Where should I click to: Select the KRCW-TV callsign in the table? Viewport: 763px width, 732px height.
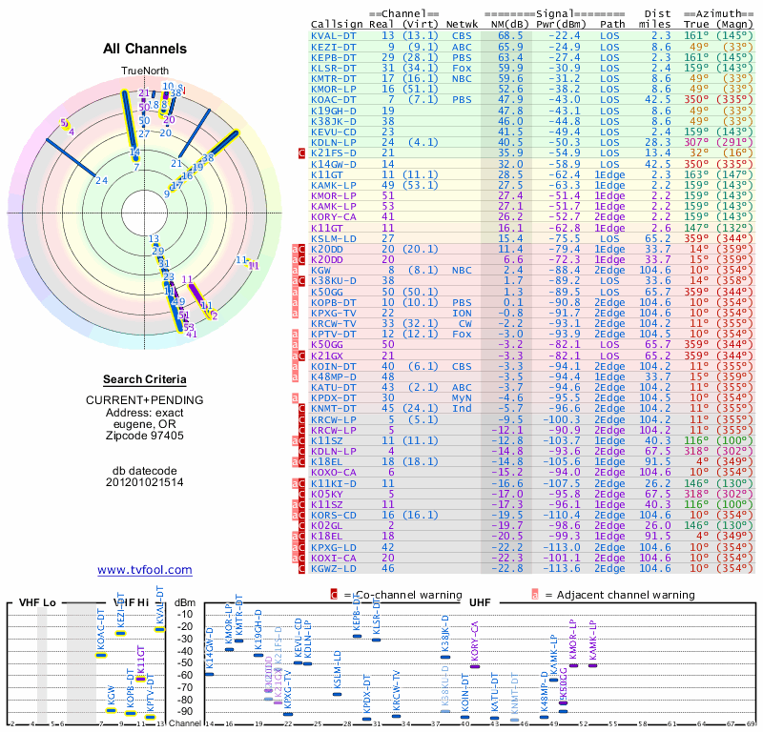(333, 323)
